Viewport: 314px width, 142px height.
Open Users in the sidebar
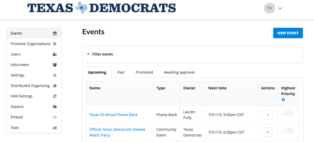pos(34,54)
